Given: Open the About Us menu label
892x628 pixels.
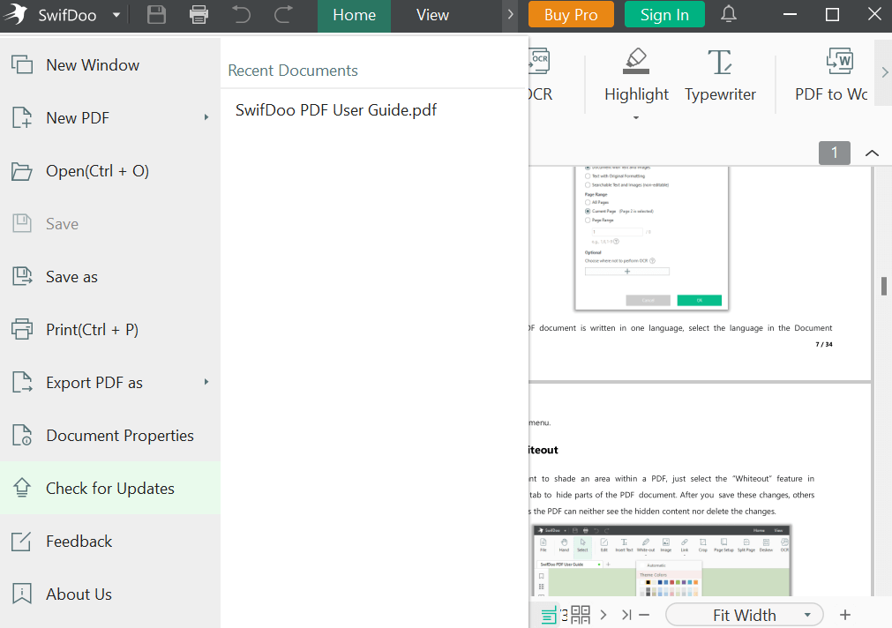Looking at the screenshot, I should (79, 594).
